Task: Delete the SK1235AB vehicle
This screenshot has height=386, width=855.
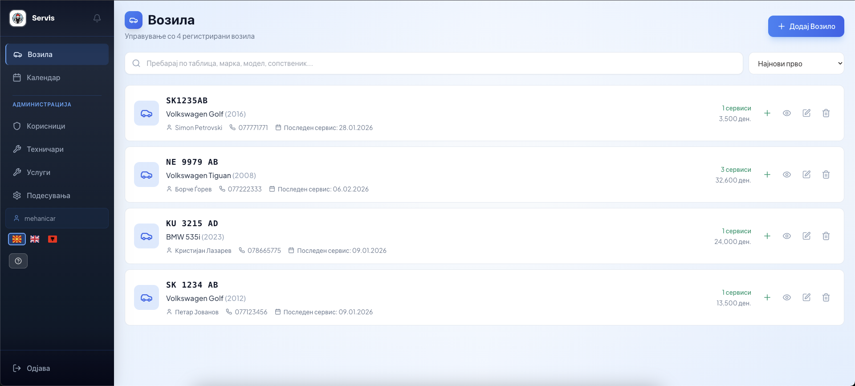Action: pos(826,113)
